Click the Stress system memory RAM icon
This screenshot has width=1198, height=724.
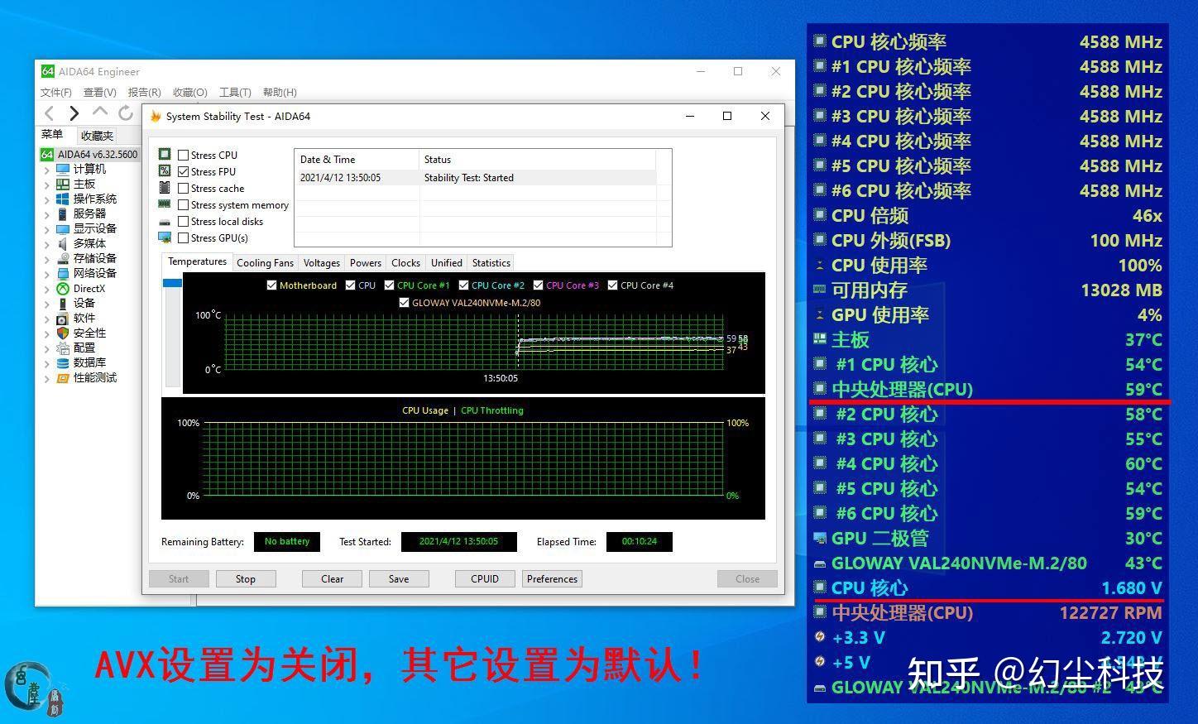pyautogui.click(x=165, y=204)
